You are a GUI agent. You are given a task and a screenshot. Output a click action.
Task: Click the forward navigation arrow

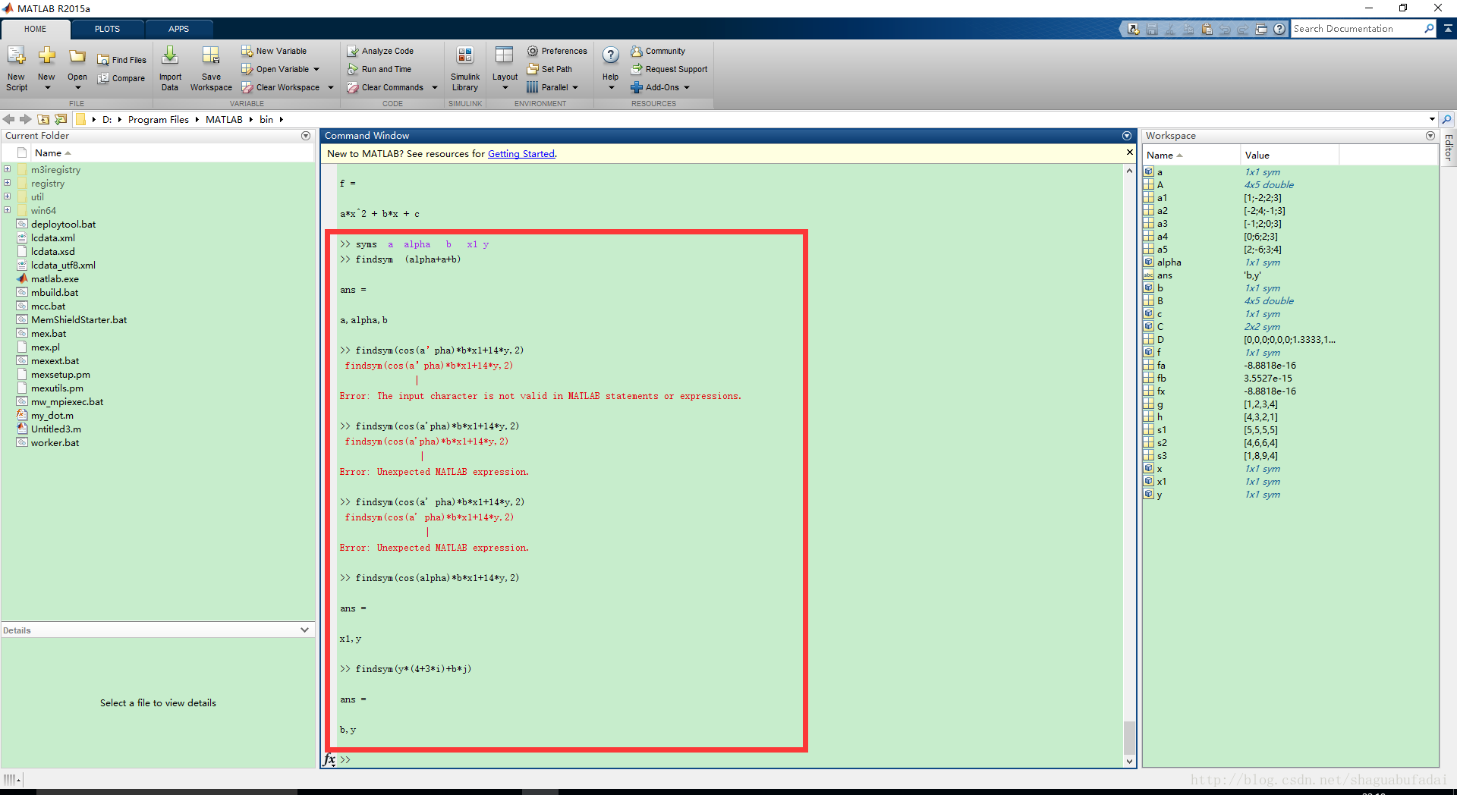point(26,119)
